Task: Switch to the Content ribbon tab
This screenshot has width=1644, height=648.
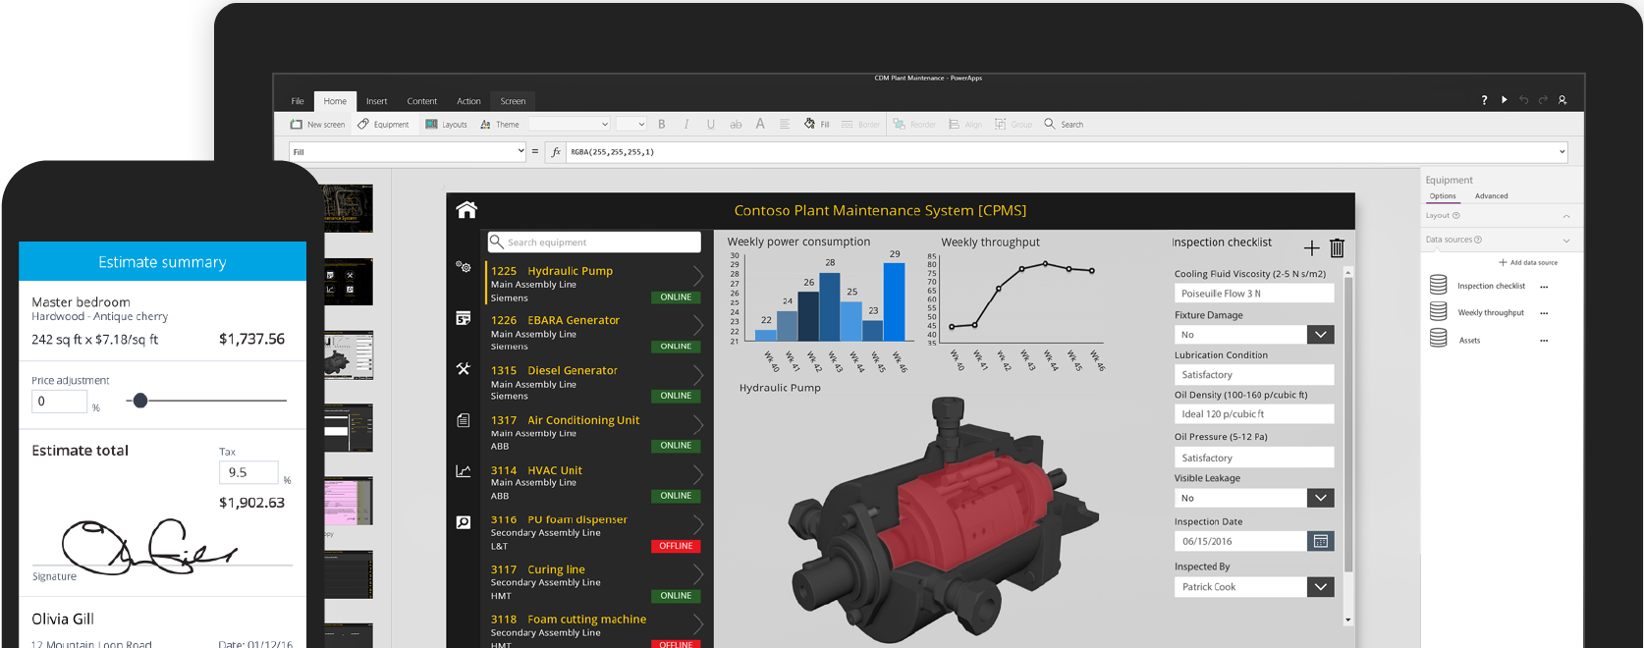Action: coord(422,101)
